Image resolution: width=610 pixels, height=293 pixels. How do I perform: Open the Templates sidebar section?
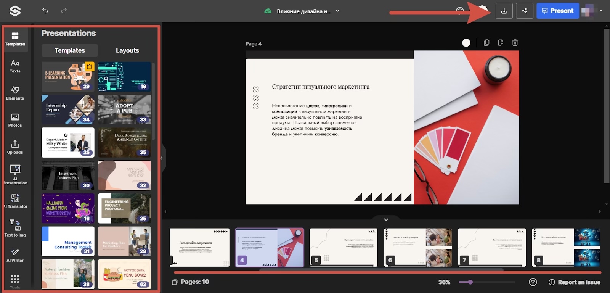(x=15, y=39)
